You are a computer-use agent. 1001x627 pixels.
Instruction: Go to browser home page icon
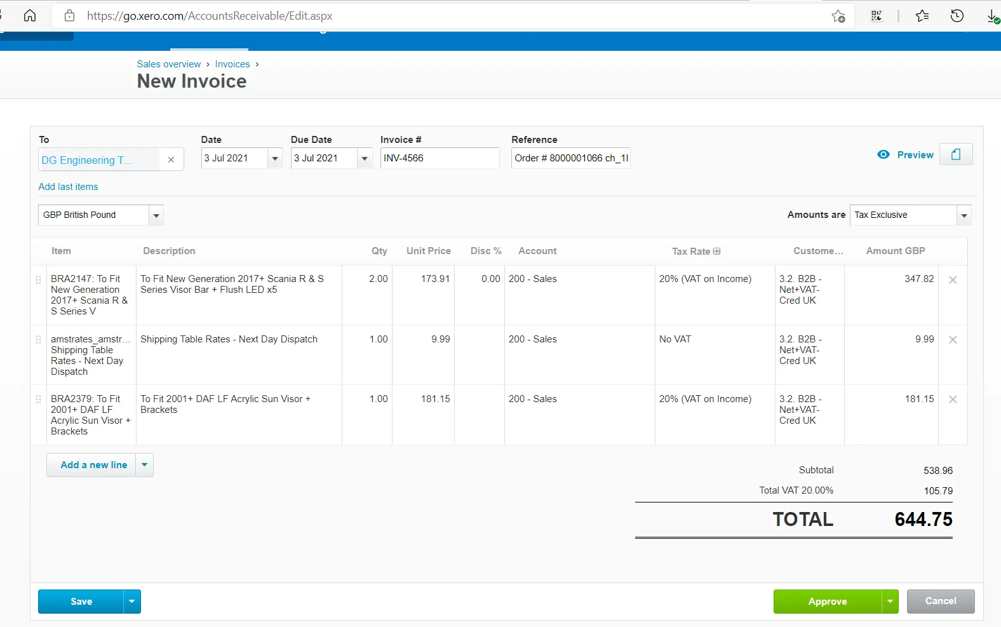[x=30, y=16]
